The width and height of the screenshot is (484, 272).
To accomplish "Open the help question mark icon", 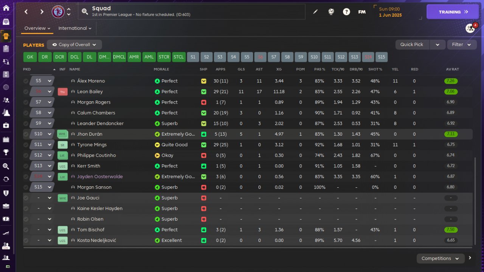I will pyautogui.click(x=346, y=12).
